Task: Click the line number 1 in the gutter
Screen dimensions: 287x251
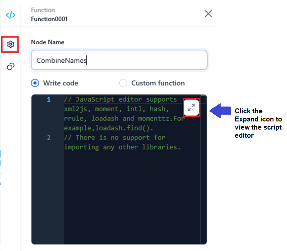Action: (x=49, y=99)
